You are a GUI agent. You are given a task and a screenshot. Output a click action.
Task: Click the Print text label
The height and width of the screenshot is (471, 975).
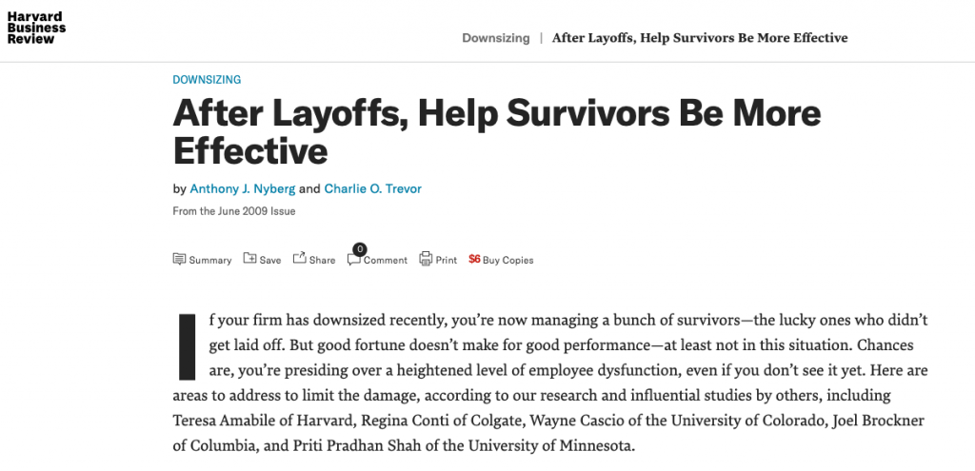point(446,261)
